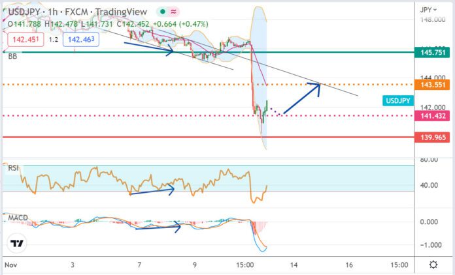This screenshot has width=455, height=275.
Task: Click the open value O141.788
Action: 24,24
